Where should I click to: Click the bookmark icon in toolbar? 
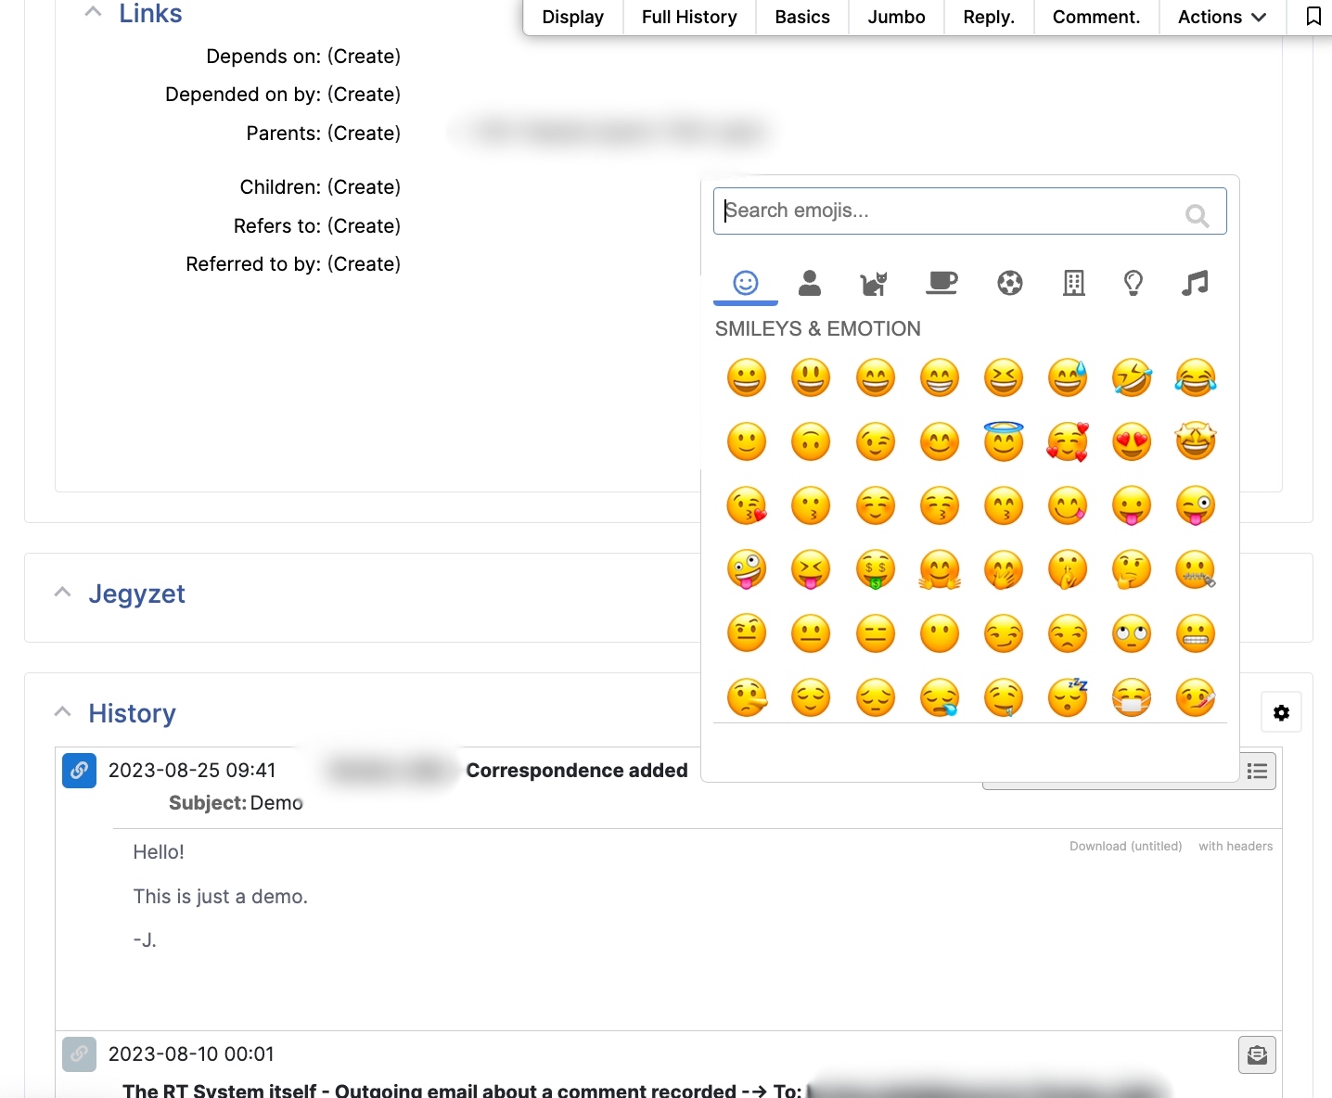click(1313, 17)
